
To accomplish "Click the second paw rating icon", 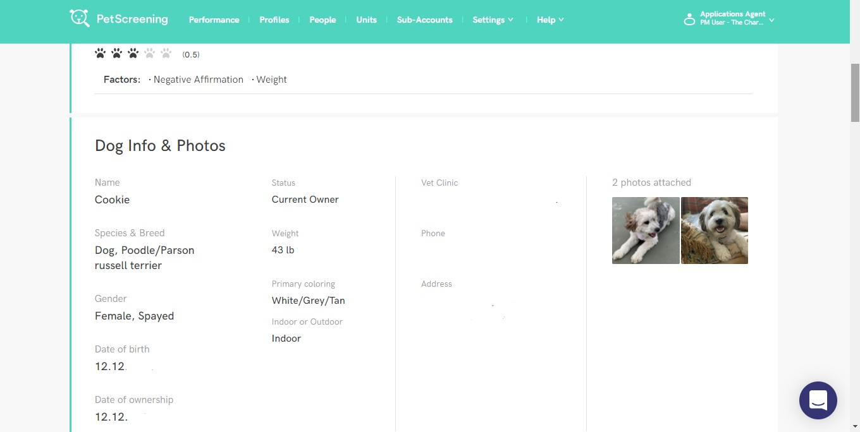I will (117, 54).
